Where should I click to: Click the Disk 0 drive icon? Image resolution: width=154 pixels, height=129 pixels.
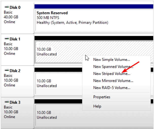7,7
